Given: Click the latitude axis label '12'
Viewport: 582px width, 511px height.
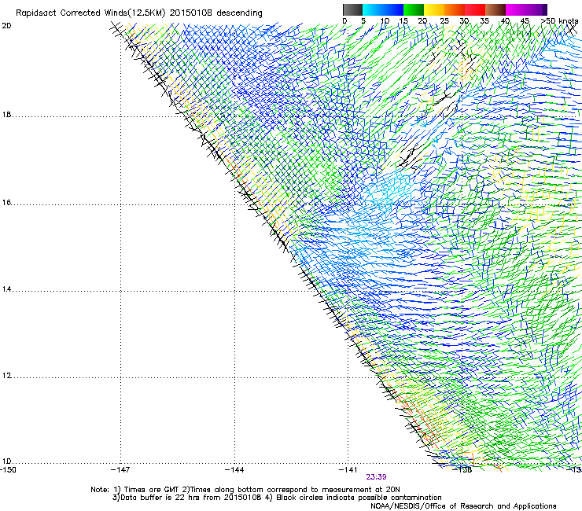Looking at the screenshot, I should coord(6,376).
